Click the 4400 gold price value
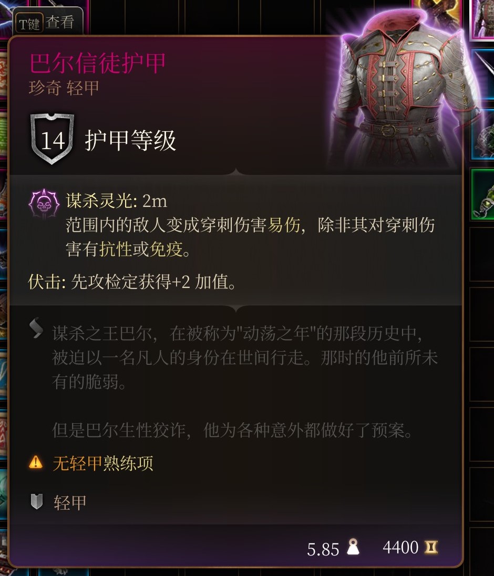The image size is (494, 576). 400,548
